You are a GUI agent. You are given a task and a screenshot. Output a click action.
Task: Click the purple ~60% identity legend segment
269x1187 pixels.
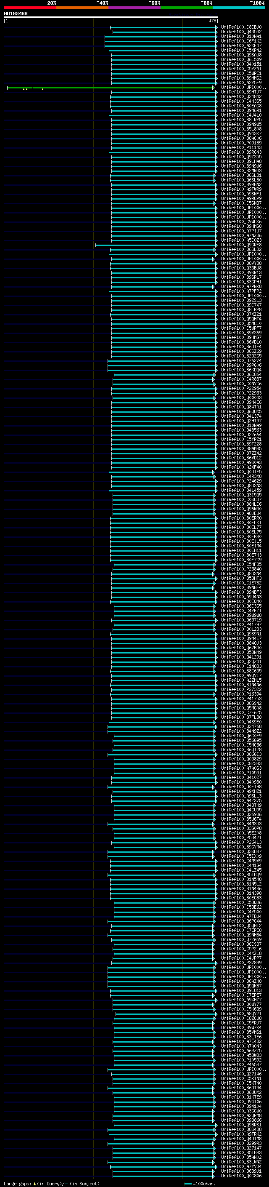pyautogui.click(x=134, y=8)
